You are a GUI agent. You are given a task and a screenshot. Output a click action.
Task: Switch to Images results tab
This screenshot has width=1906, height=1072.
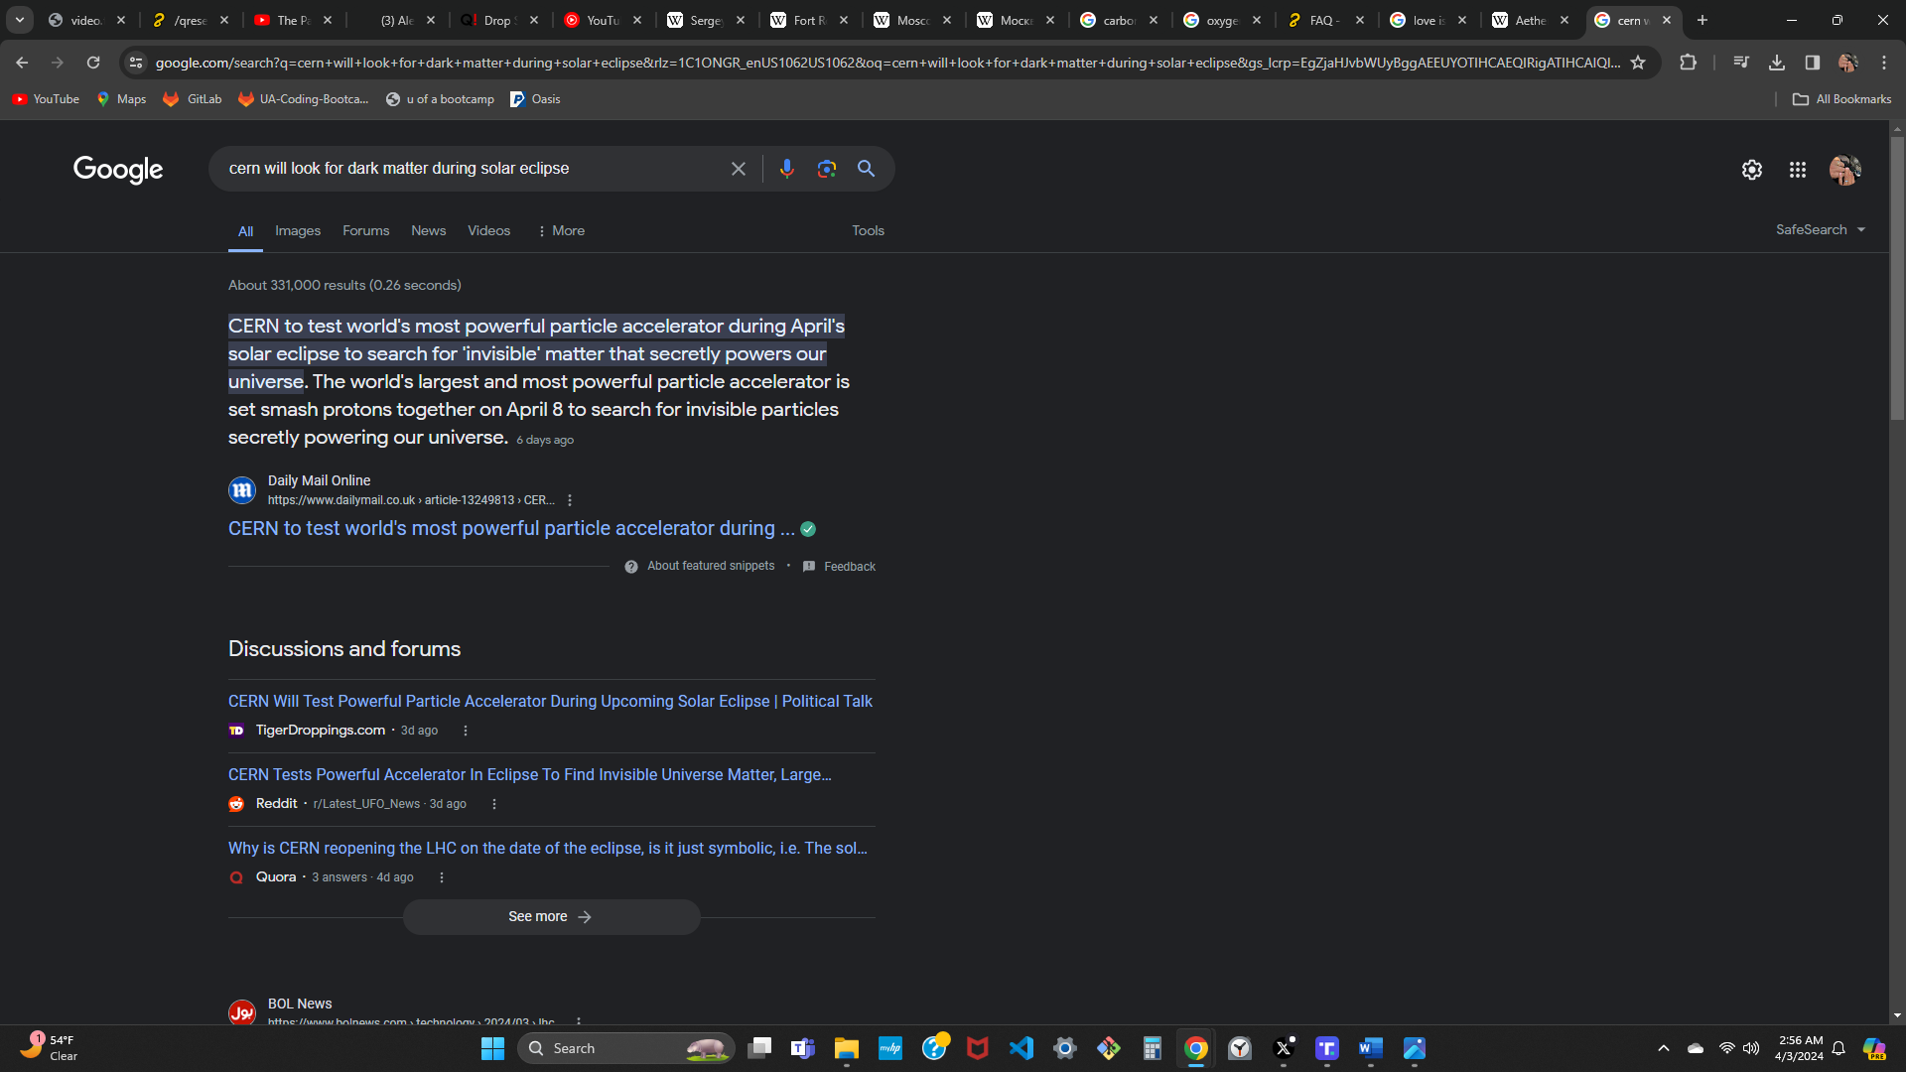[x=298, y=230]
